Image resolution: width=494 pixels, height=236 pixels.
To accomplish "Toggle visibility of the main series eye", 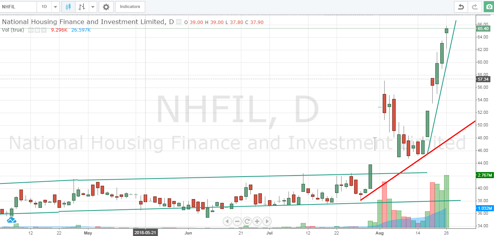I will coord(178,22).
